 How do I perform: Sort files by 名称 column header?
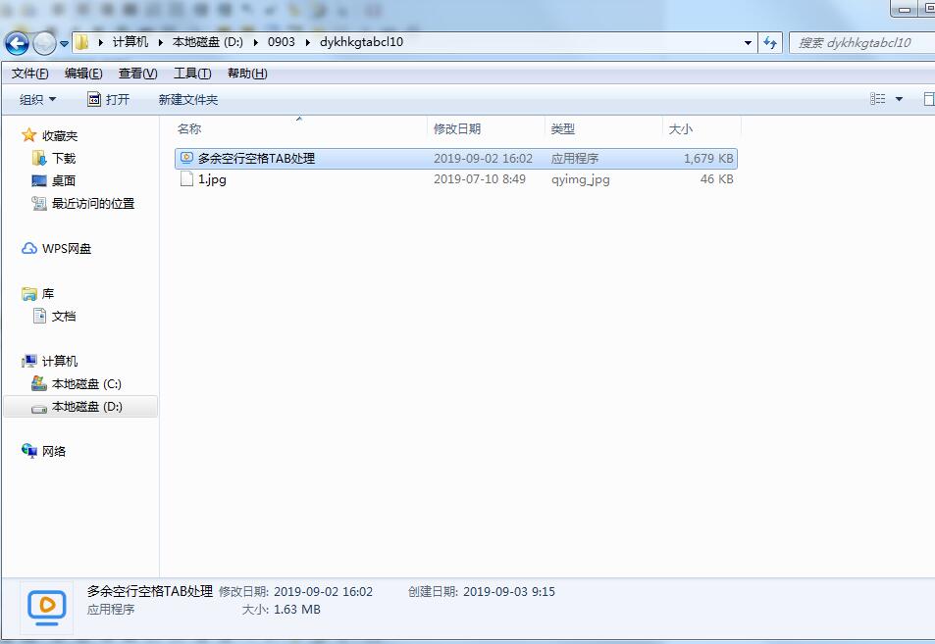tap(301, 128)
